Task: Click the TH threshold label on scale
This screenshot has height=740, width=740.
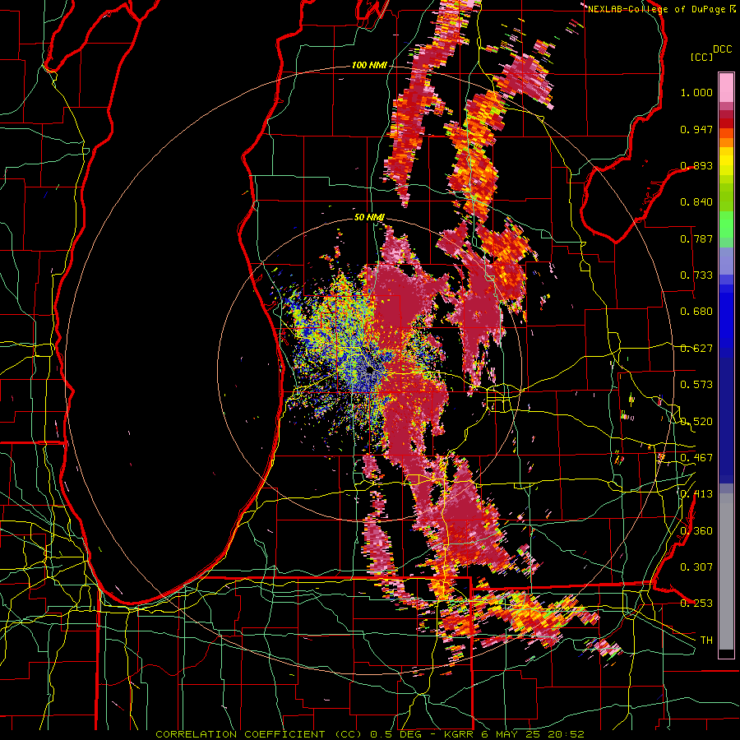Action: [706, 641]
